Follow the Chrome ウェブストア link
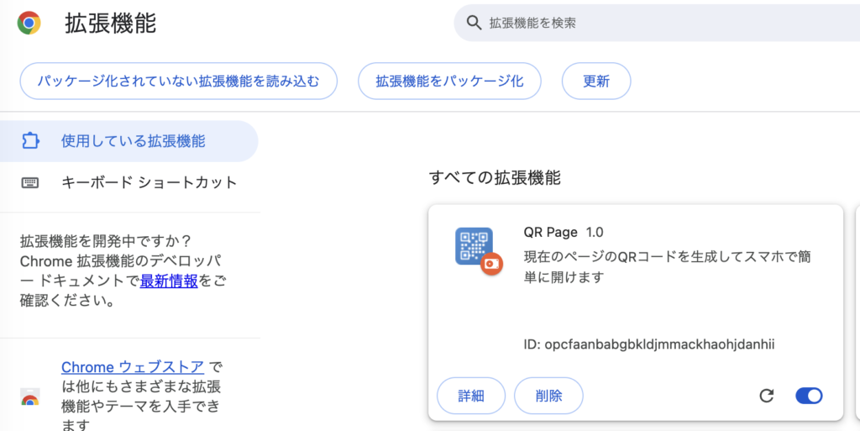This screenshot has height=431, width=860. (x=133, y=367)
